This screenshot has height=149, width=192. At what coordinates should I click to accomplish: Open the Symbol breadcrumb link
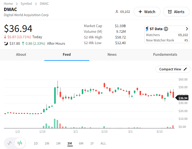tap(26, 4)
